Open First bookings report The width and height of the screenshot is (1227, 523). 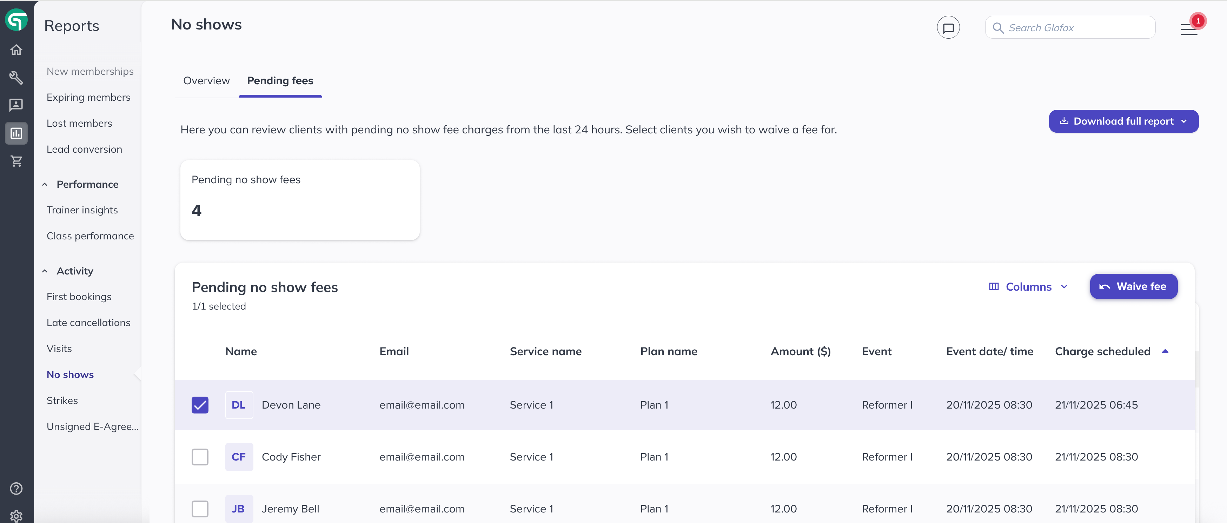pos(79,297)
